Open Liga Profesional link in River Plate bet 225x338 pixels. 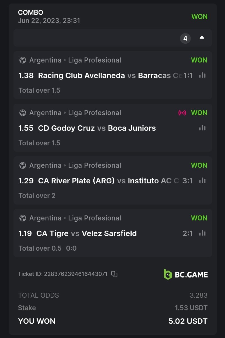(94, 165)
